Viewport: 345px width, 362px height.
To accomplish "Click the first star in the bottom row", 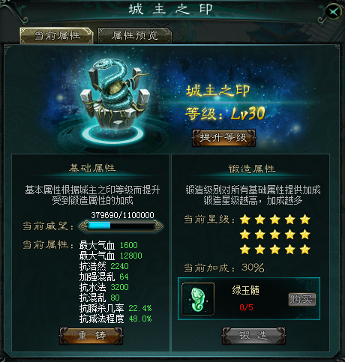I will click(x=245, y=250).
